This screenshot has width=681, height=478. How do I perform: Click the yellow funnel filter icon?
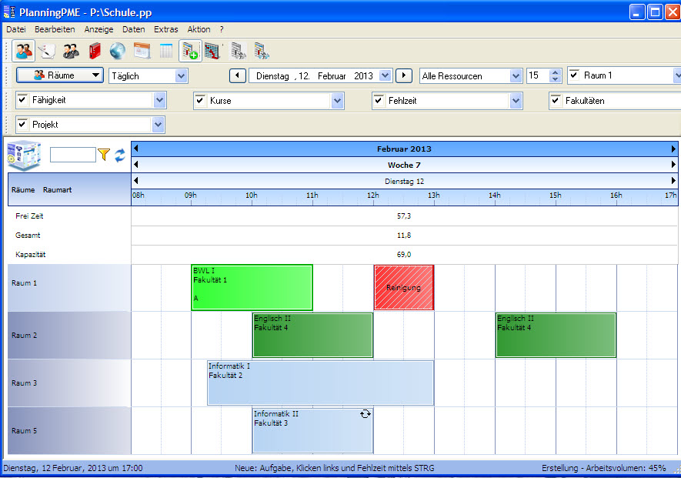(104, 155)
